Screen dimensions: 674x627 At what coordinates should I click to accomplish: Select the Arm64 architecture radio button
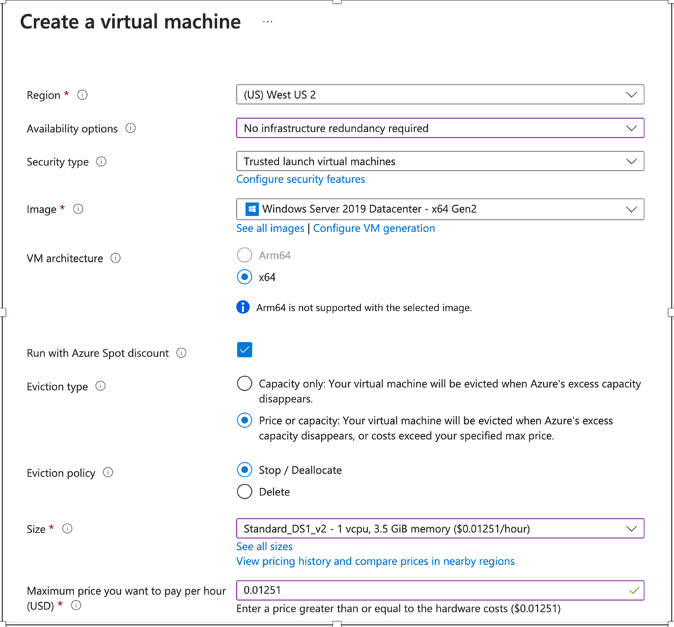[245, 255]
